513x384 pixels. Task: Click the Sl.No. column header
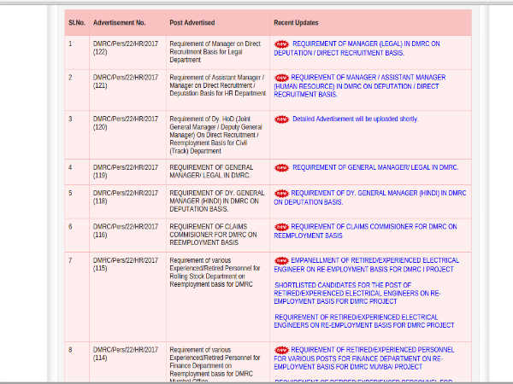coord(77,23)
